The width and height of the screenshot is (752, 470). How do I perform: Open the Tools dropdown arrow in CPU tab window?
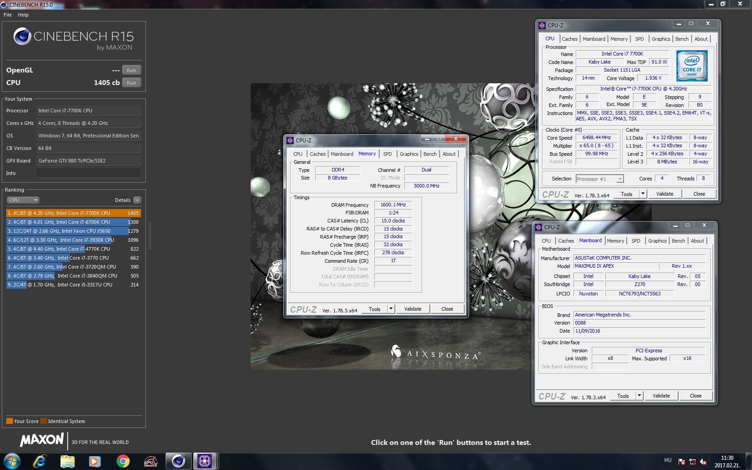(643, 194)
